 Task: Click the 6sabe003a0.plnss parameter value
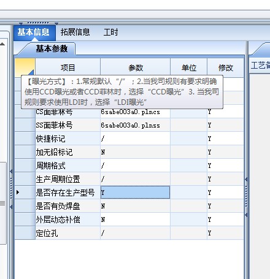(x=130, y=125)
